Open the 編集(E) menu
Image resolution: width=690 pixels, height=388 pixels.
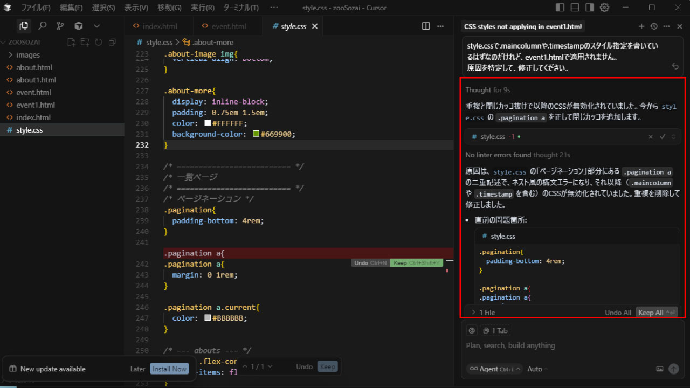pyautogui.click(x=71, y=8)
